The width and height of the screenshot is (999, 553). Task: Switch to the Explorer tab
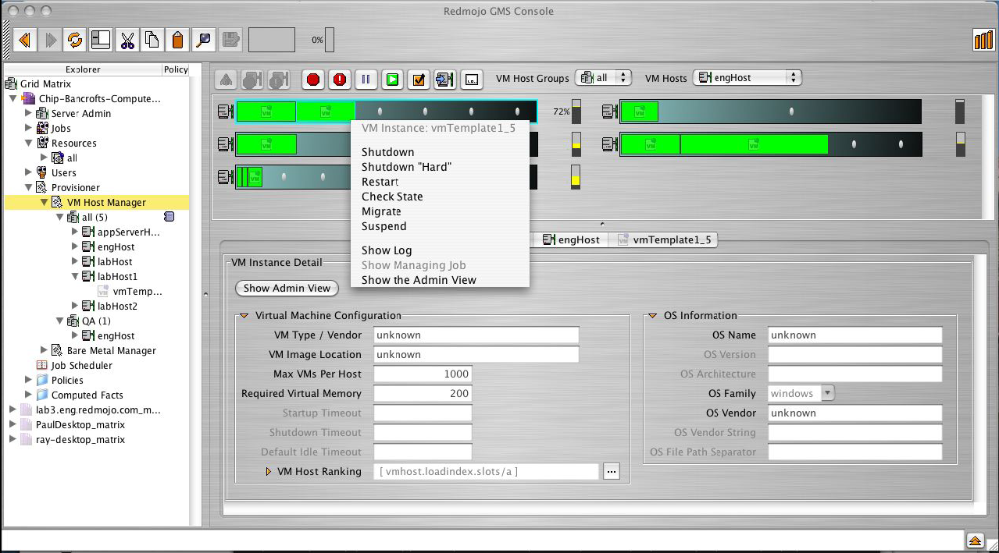83,69
